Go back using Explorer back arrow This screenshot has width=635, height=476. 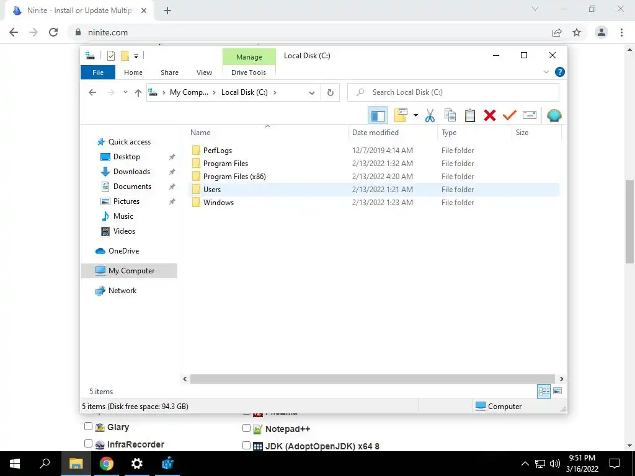92,92
